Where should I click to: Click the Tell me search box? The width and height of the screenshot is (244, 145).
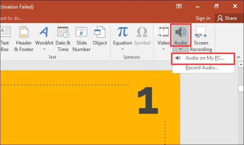coord(12,18)
